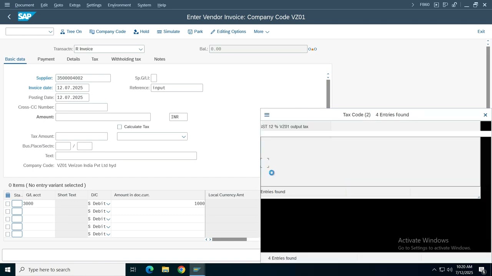Click the volume icon in system tray
Image resolution: width=492 pixels, height=276 pixels.
point(449,270)
